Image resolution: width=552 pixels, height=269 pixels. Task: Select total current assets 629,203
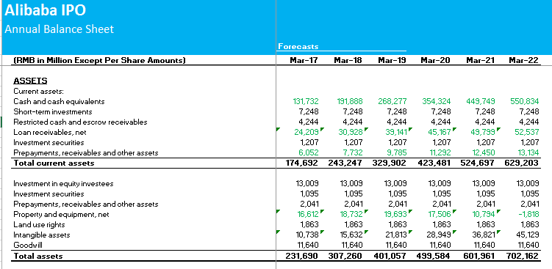coord(522,163)
